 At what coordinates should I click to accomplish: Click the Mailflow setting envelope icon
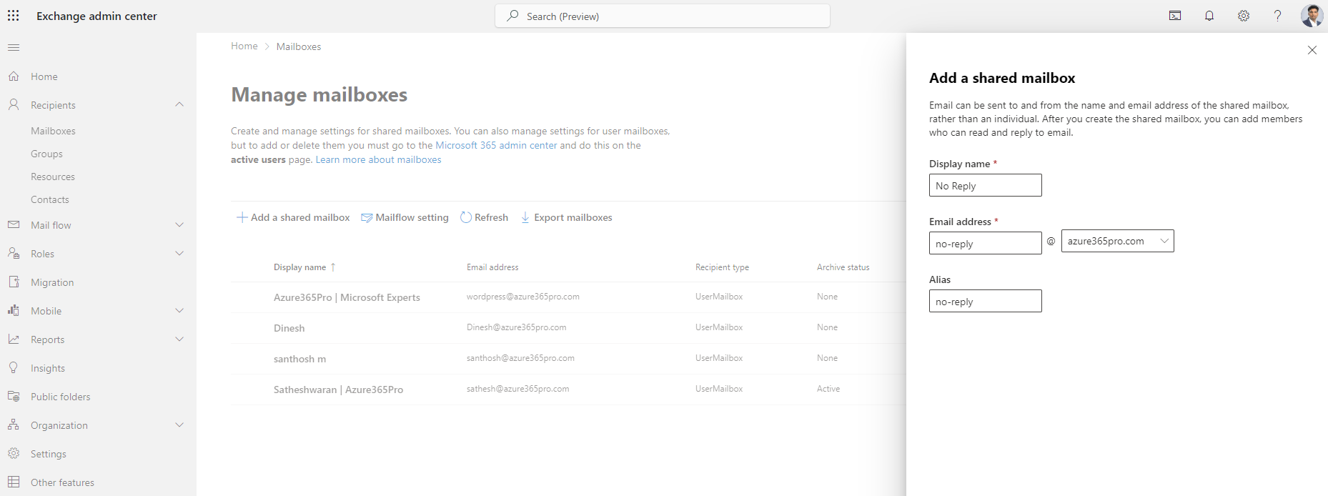pyautogui.click(x=367, y=217)
